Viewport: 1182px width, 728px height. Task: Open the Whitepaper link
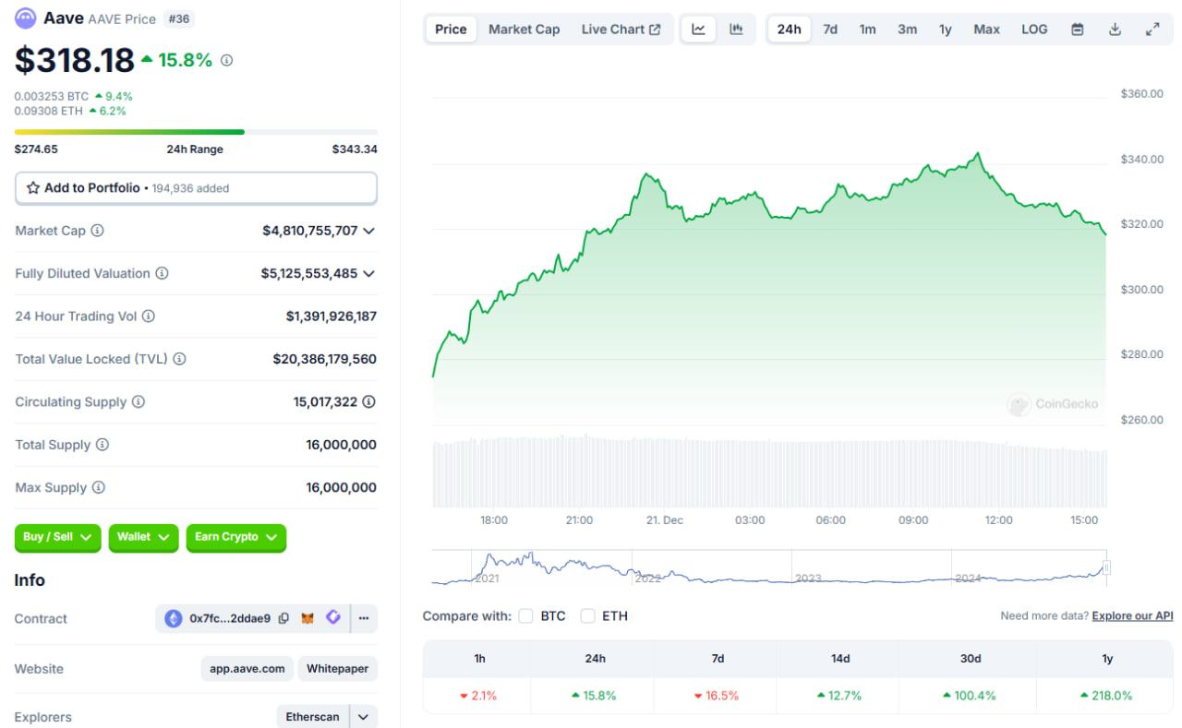point(337,669)
